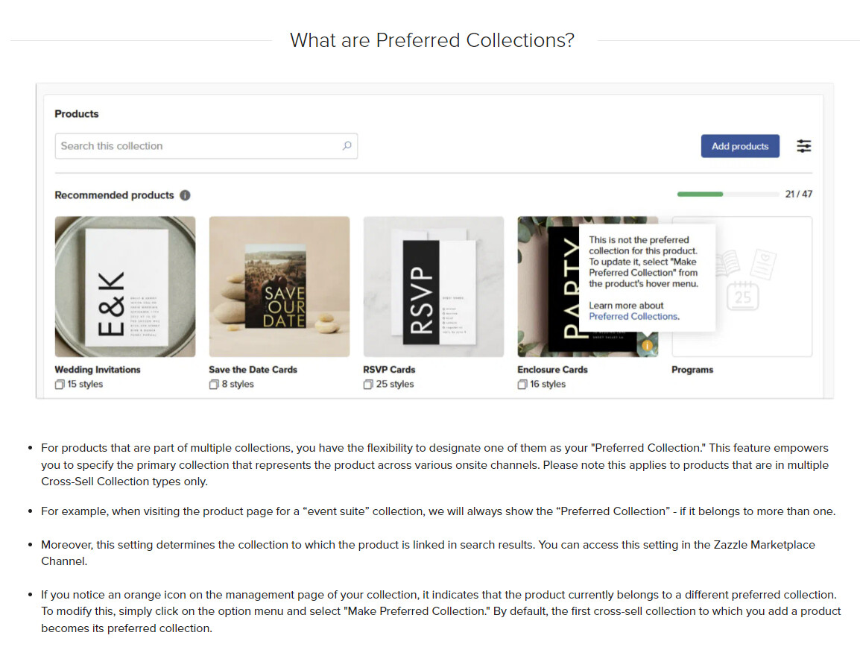Click styles icon under Wedding Invitations

[x=59, y=385]
